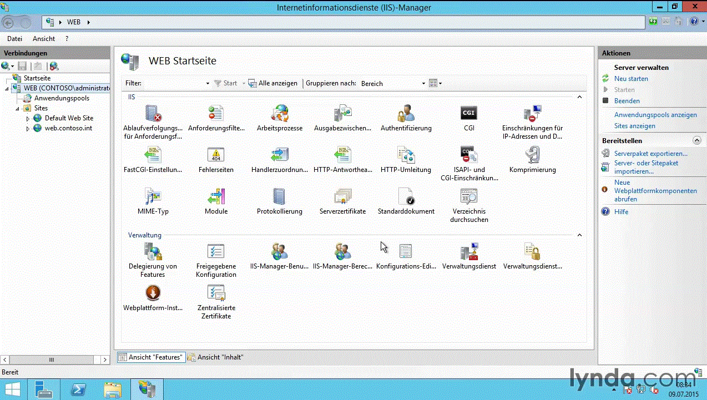This screenshot has width=707, height=400.
Task: Open HTTP-Antwortheader feature
Action: coord(342,155)
